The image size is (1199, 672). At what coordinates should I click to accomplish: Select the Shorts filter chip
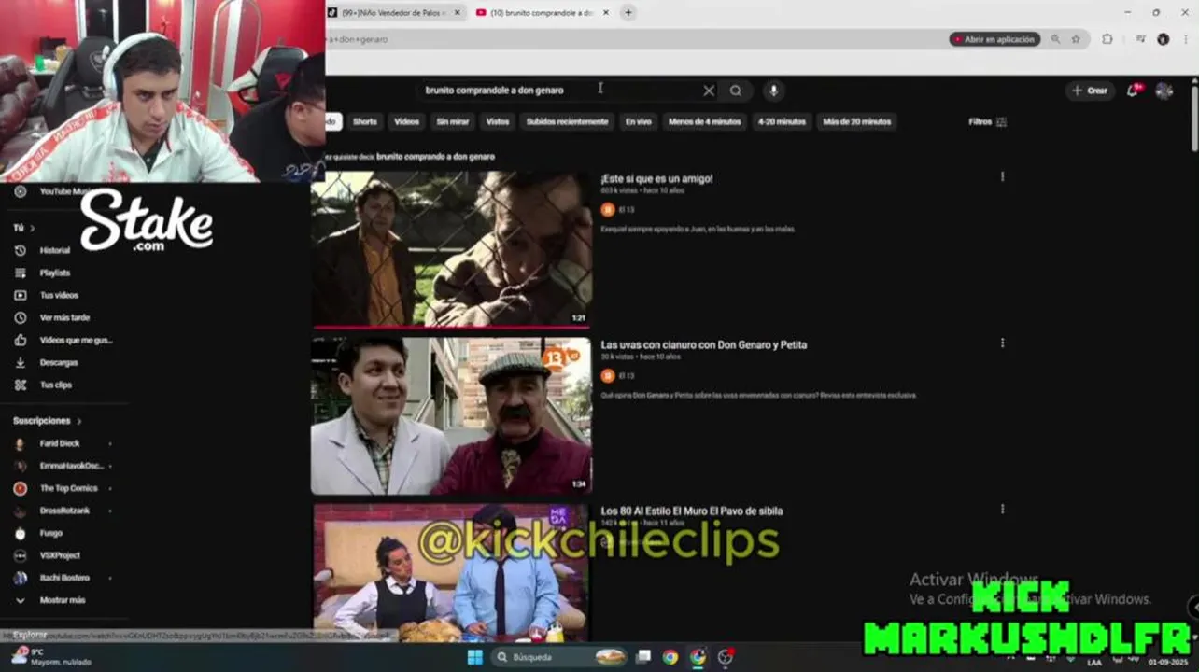click(x=365, y=121)
